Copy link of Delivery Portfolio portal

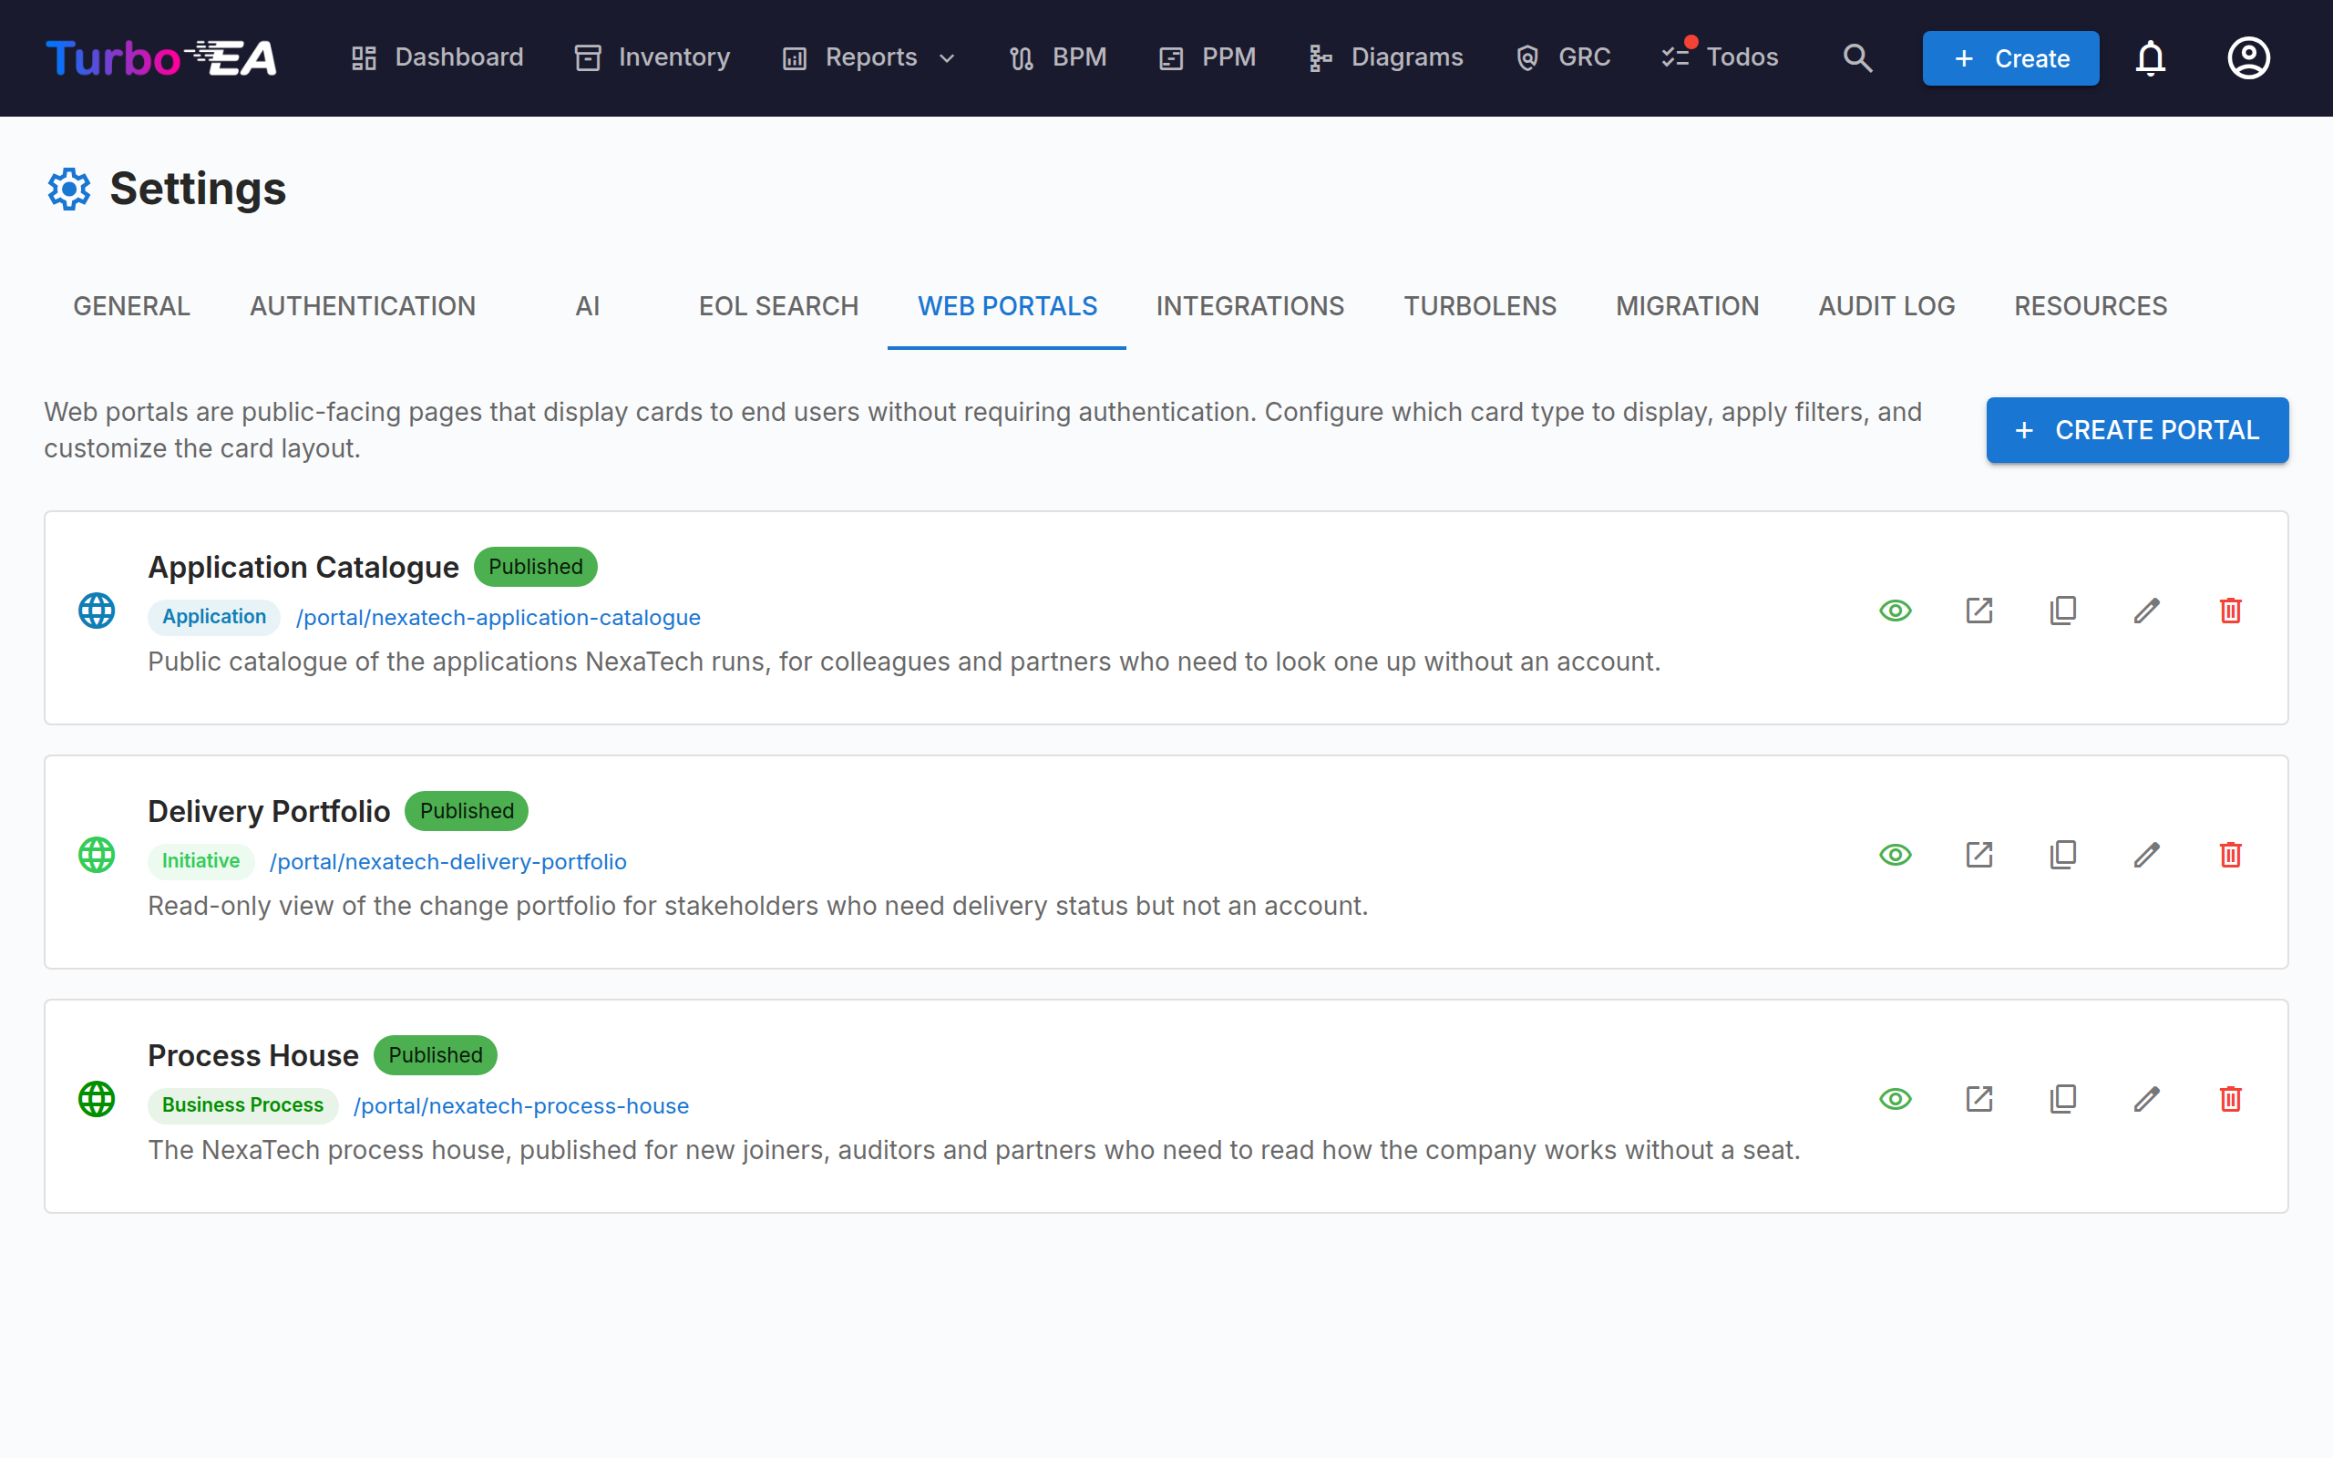tap(2062, 855)
